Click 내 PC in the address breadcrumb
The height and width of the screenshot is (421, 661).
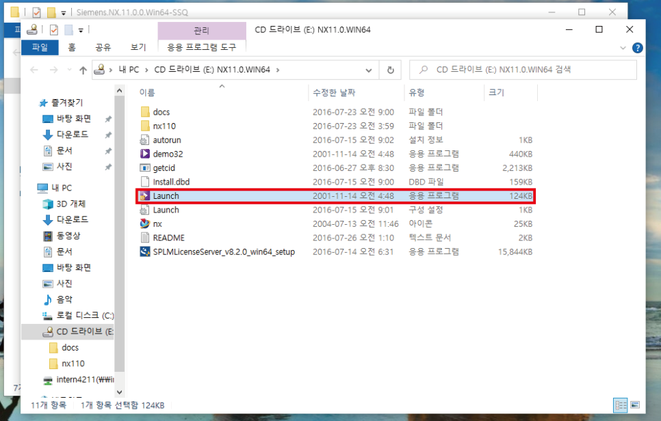click(x=129, y=70)
